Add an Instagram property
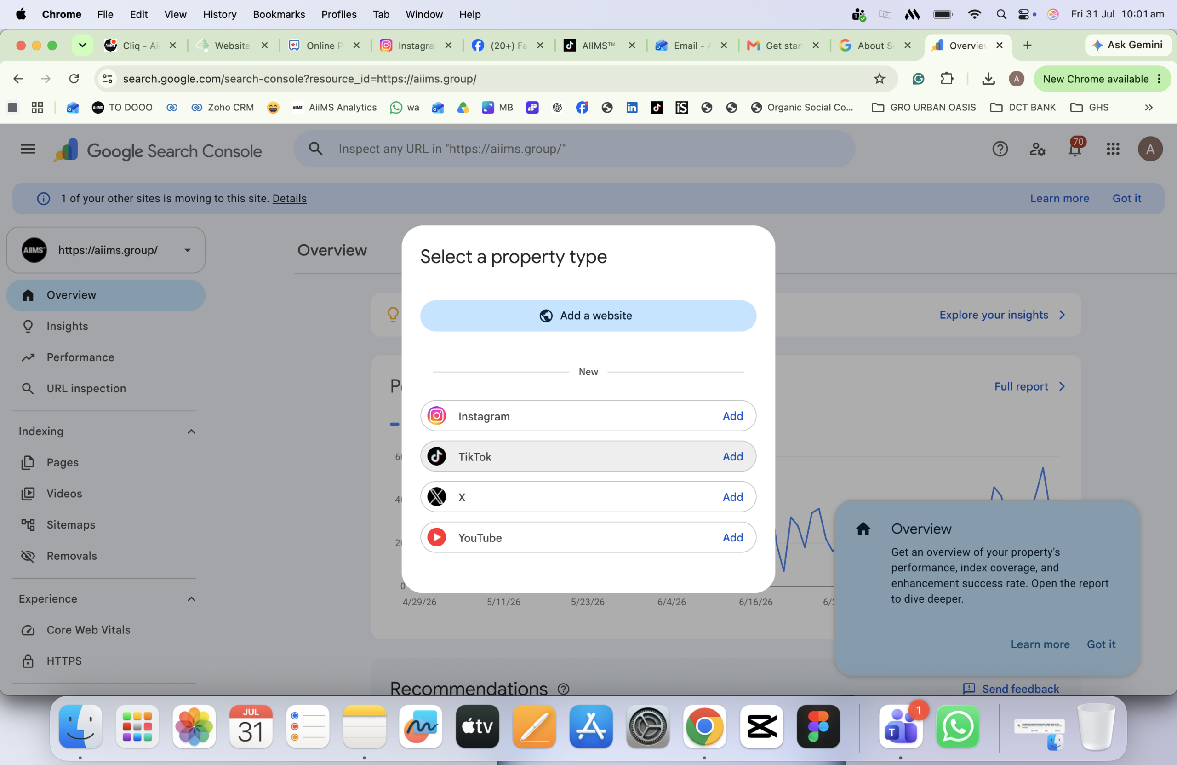1177x765 pixels. click(x=732, y=416)
